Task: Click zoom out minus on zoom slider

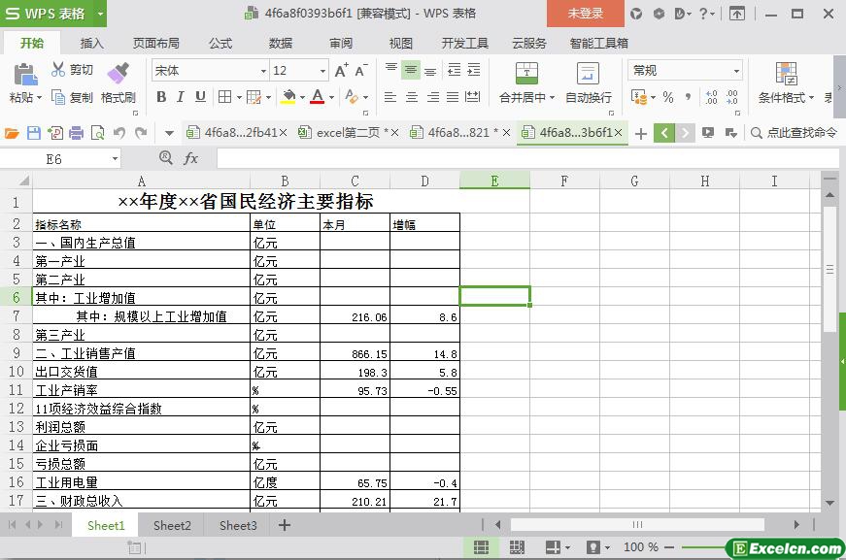Action: (x=669, y=547)
